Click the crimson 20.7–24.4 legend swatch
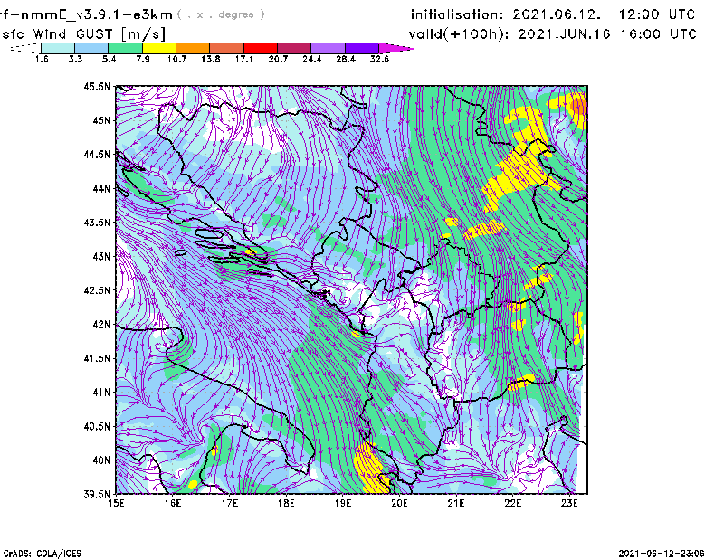 294,48
